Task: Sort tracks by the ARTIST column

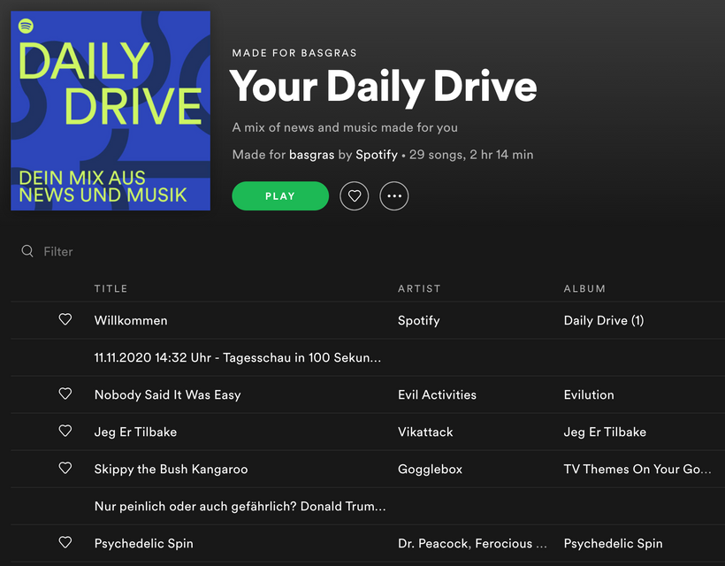Action: (x=419, y=289)
